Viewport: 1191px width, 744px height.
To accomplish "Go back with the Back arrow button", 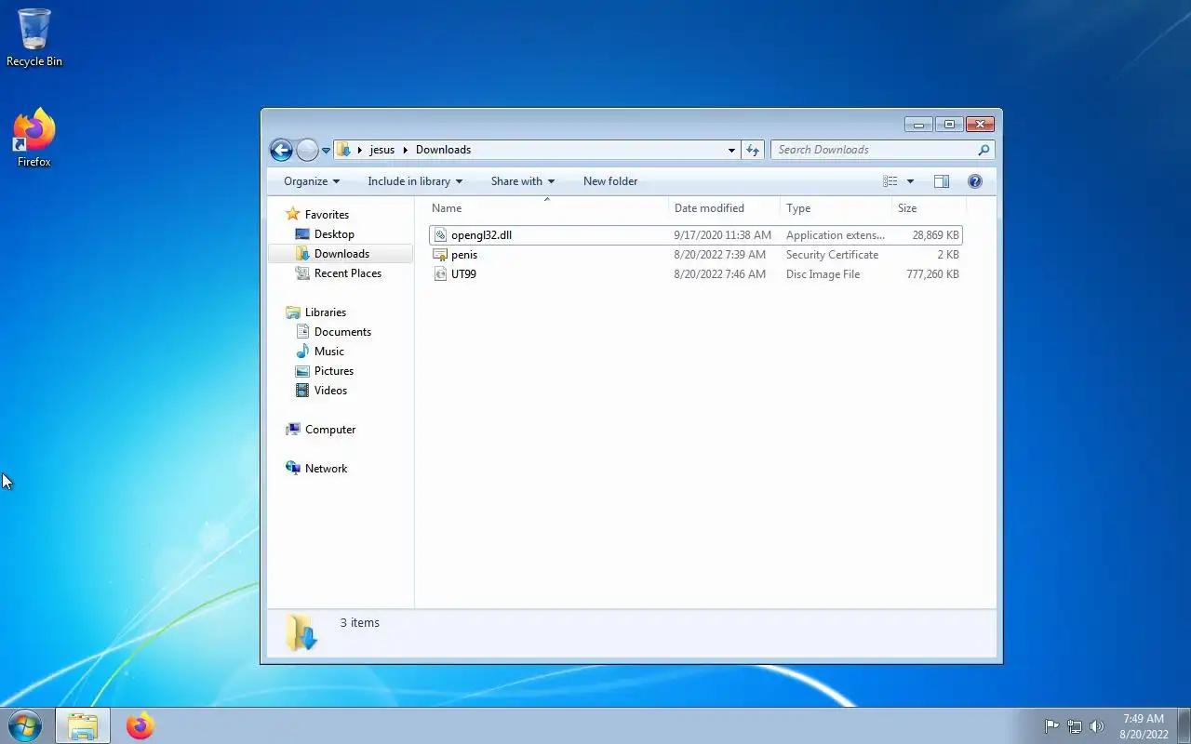I will point(281,150).
